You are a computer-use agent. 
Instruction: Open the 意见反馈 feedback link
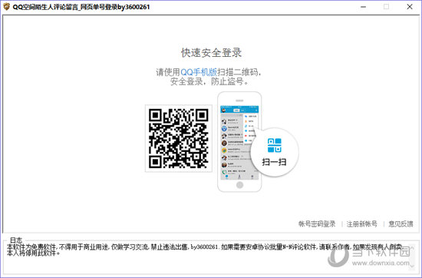click(x=401, y=223)
